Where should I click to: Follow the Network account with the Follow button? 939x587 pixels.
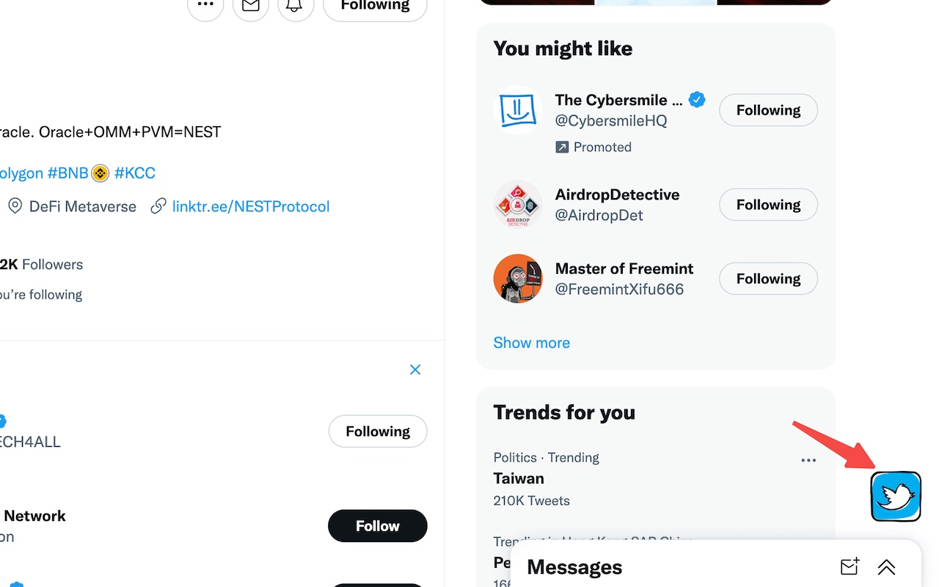pos(377,525)
